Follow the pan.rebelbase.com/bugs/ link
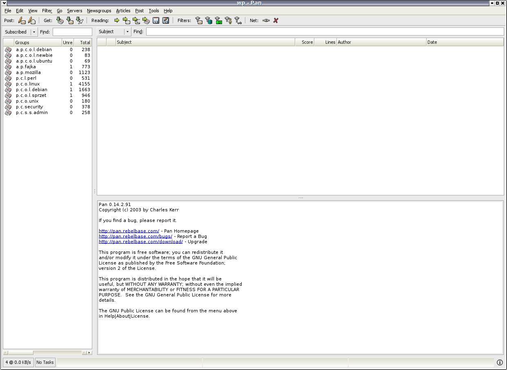 pyautogui.click(x=135, y=236)
